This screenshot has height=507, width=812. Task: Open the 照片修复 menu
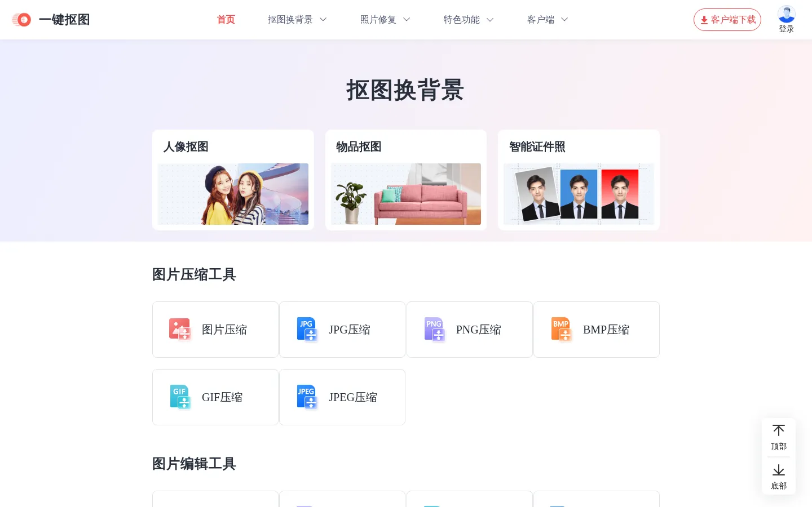[378, 20]
